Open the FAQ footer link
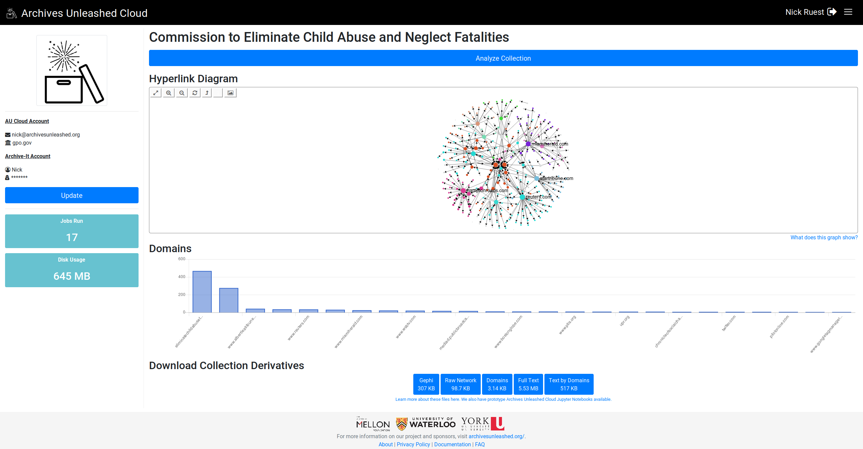 tap(480, 444)
